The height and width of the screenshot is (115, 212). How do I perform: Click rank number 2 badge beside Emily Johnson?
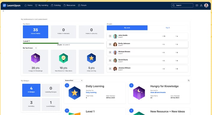point(110,44)
